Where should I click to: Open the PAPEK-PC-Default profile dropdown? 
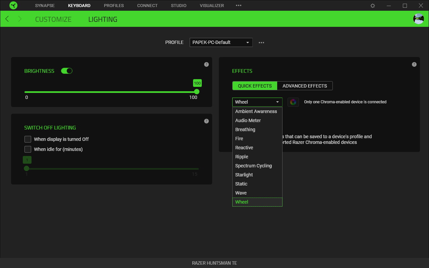coord(221,42)
